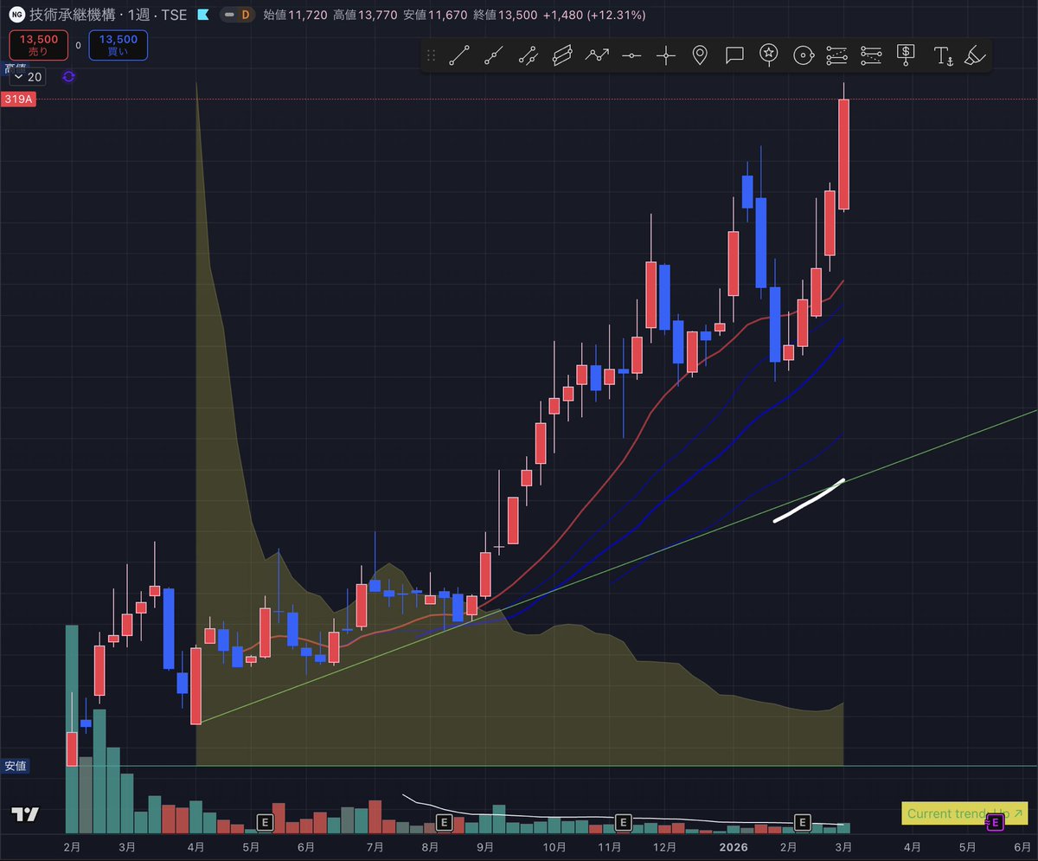Select the path arrow drawing tool

click(x=597, y=56)
